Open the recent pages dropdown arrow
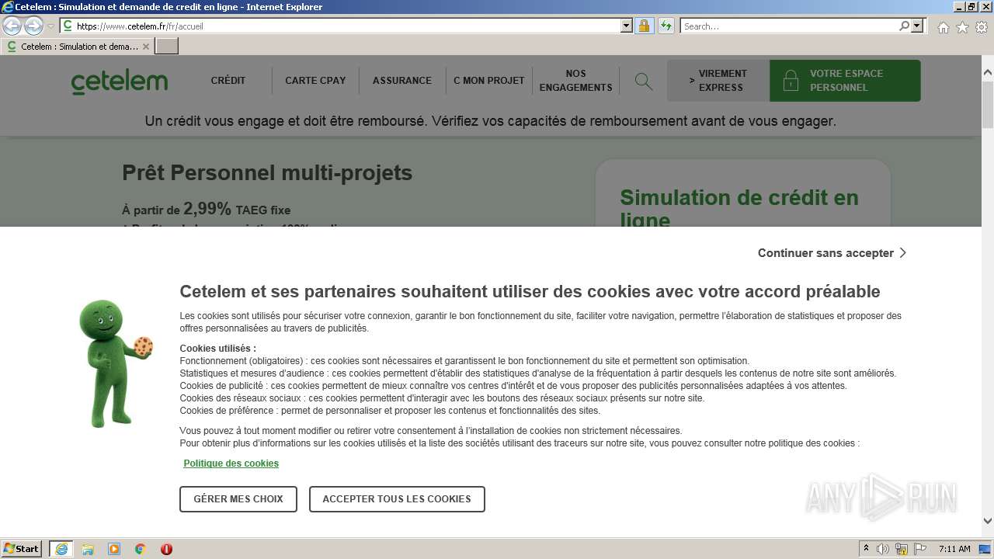Image resolution: width=994 pixels, height=559 pixels. coord(50,26)
